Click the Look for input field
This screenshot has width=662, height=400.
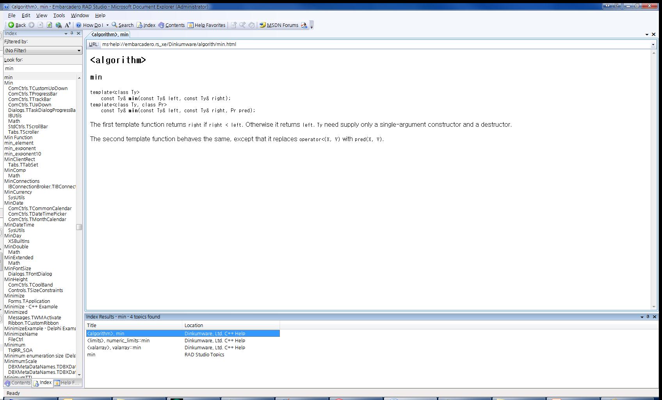click(43, 68)
